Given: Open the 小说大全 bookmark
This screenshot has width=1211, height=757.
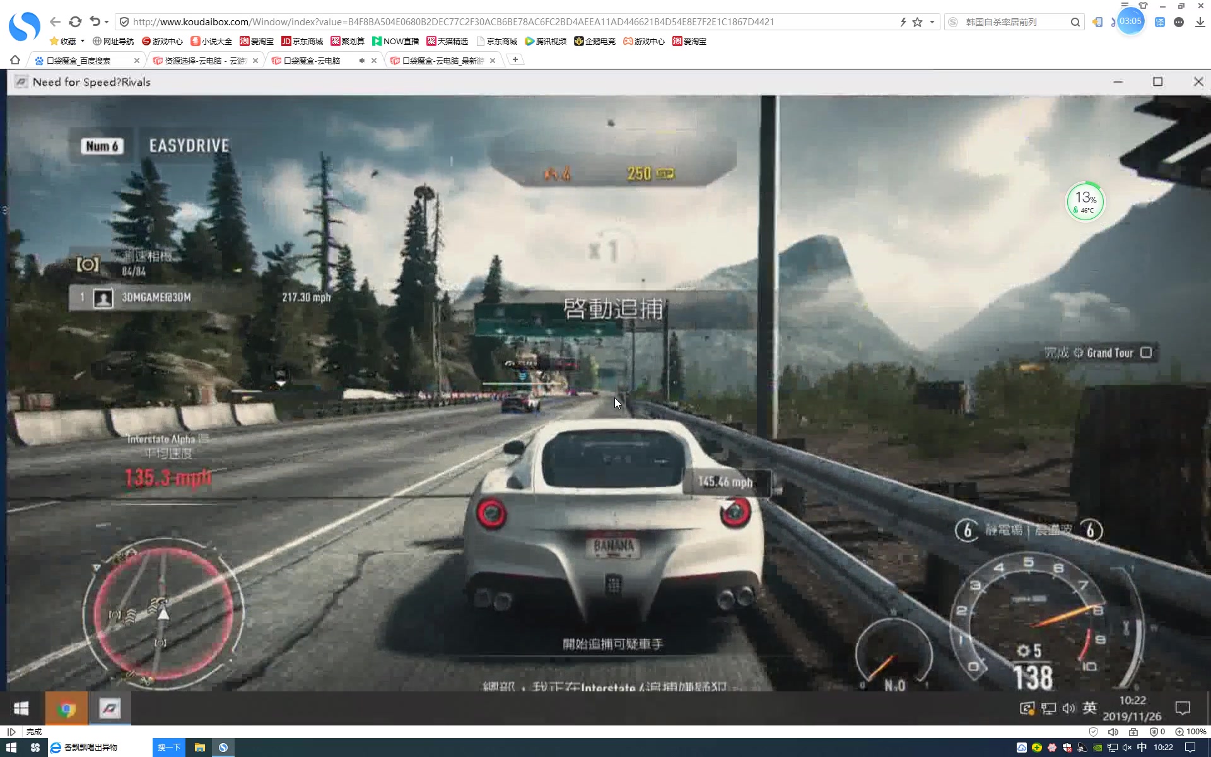Looking at the screenshot, I should click(211, 41).
